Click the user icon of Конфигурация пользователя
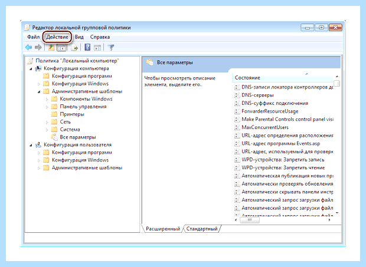Viewport: 366px width, 267px height. [x=38, y=145]
